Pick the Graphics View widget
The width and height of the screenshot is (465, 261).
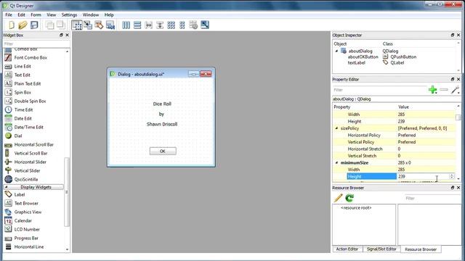28,212
